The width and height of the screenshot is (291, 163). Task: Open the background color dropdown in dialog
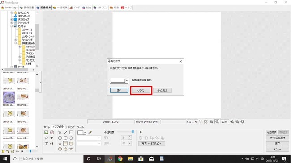point(127,81)
